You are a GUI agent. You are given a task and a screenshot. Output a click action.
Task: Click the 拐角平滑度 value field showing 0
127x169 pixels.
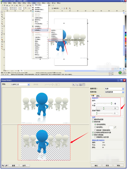116,113
